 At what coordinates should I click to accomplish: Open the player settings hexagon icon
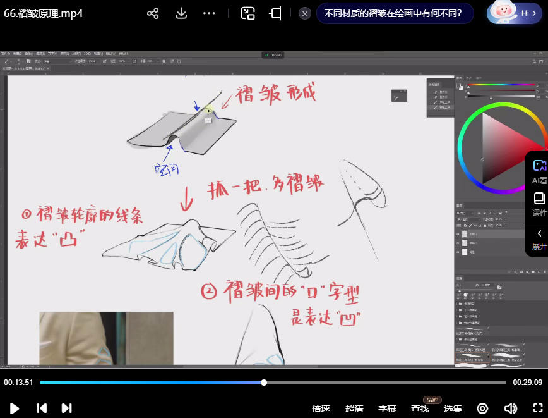(482, 409)
